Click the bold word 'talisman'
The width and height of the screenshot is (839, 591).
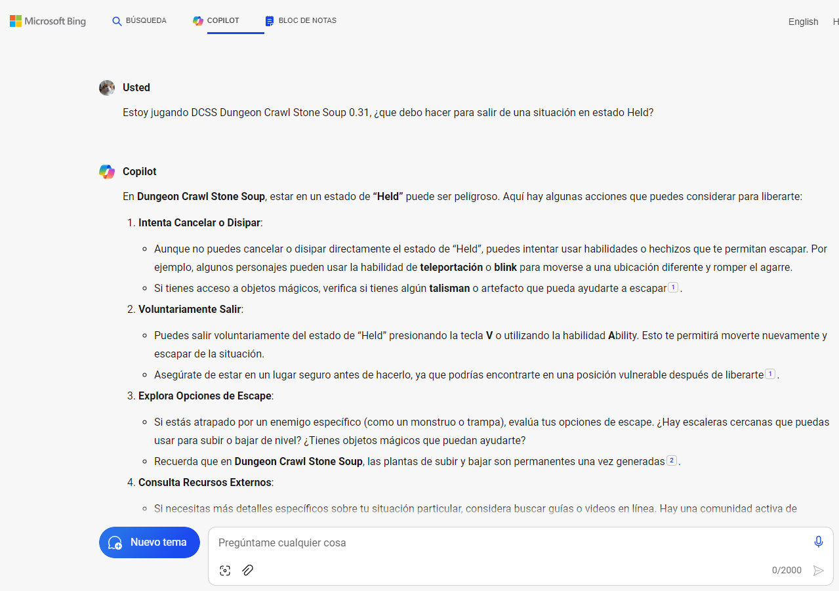click(449, 288)
